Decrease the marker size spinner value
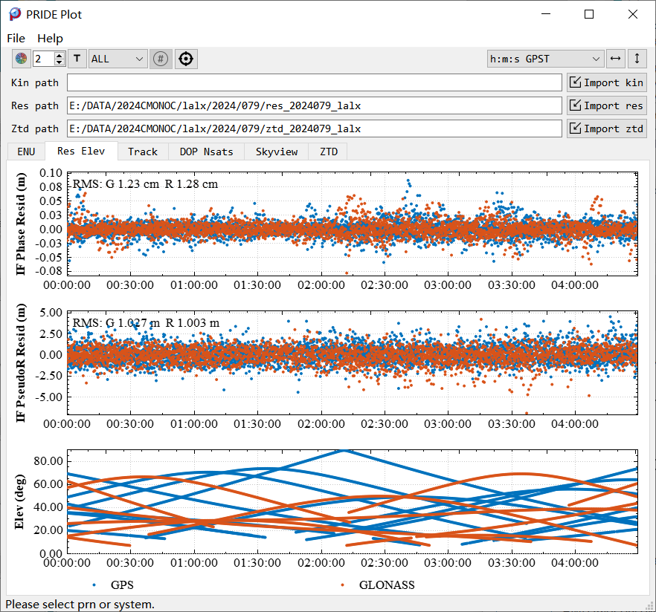The height and width of the screenshot is (612, 656). coord(60,62)
